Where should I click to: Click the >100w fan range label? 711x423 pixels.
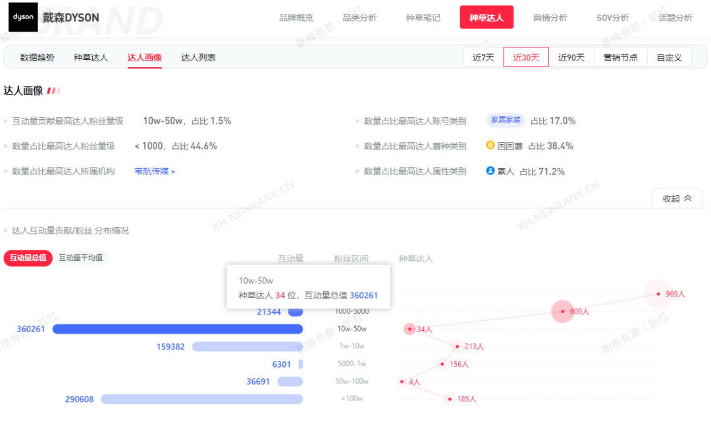click(x=352, y=399)
